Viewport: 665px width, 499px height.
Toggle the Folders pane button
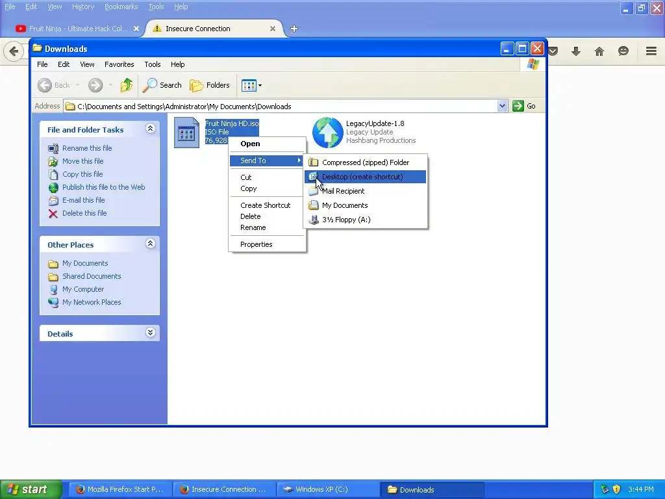(x=210, y=85)
